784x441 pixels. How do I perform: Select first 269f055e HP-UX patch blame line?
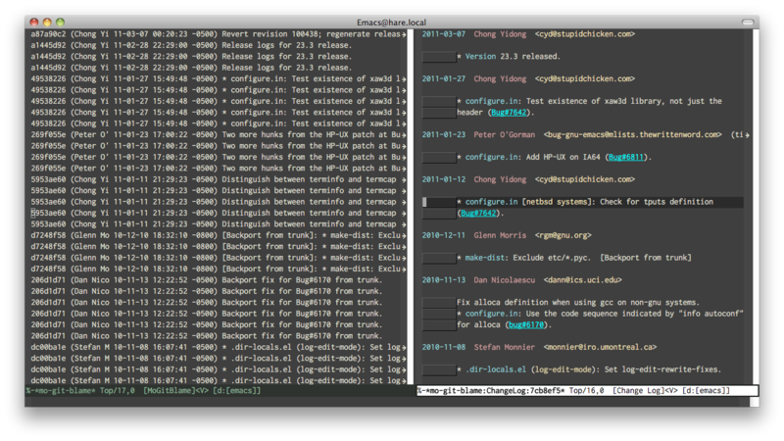coord(218,135)
